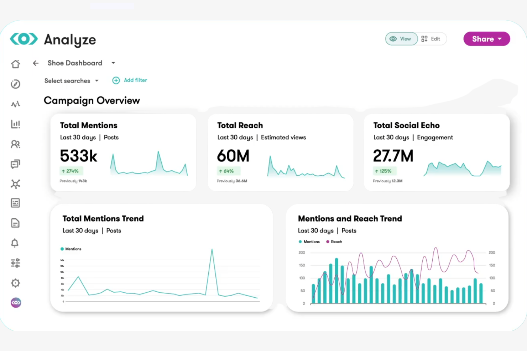Click the 125% increase badge
Viewport: 527px width, 351px height.
point(384,171)
